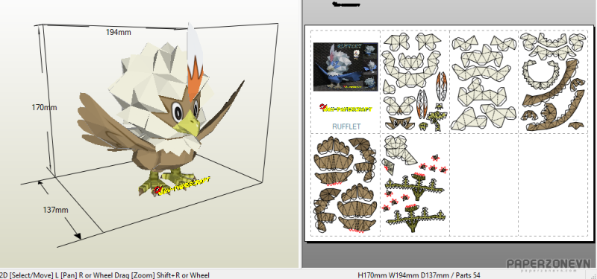Click the 170mm height dimension label
597x279 pixels.
[44, 107]
